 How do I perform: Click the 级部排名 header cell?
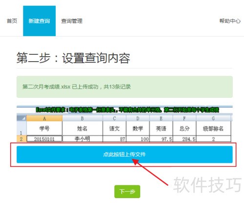(x=213, y=128)
